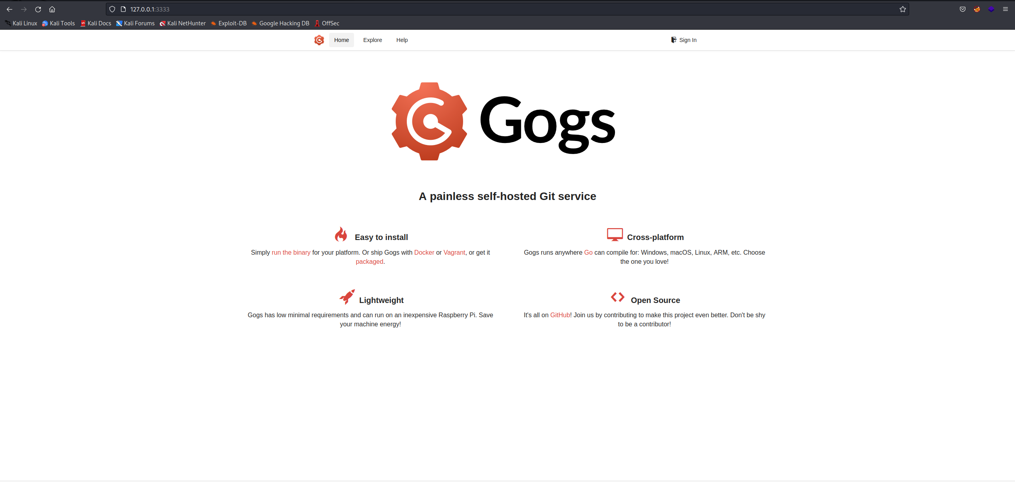The image size is (1015, 482).
Task: Select the Home navigation tab
Action: (x=341, y=40)
